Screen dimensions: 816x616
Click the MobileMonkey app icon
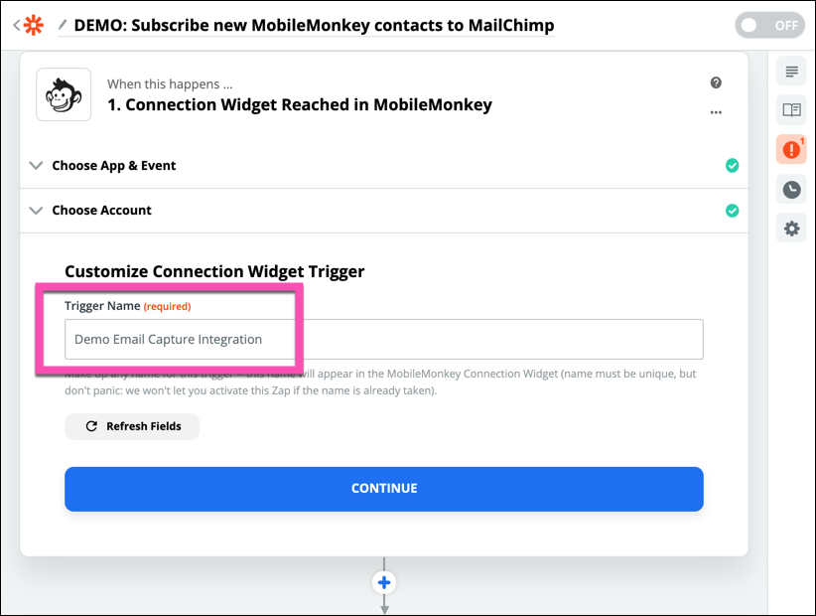tap(64, 94)
